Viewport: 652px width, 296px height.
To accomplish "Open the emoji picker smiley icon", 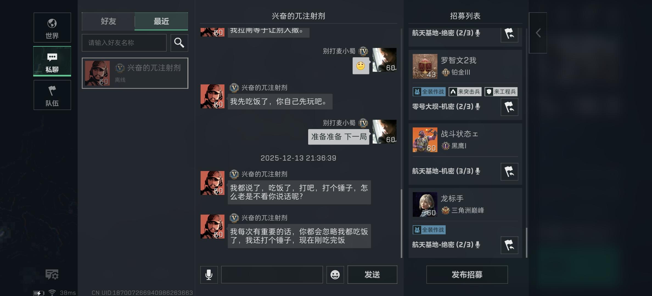I will click(335, 275).
